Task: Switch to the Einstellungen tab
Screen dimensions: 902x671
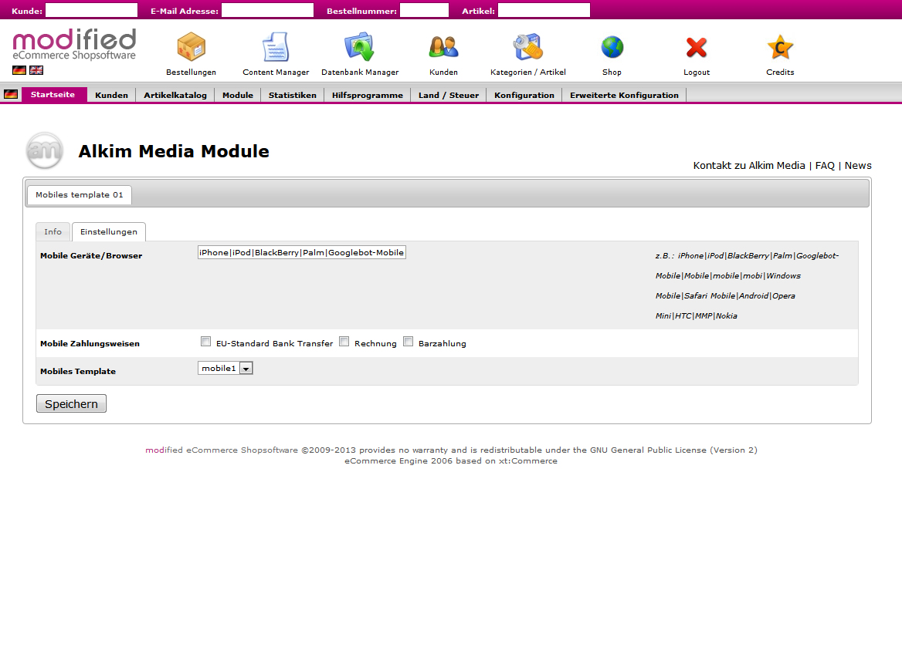Action: [109, 231]
